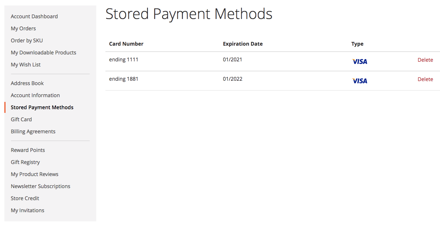Click the Expiration Date column header

tap(243, 44)
